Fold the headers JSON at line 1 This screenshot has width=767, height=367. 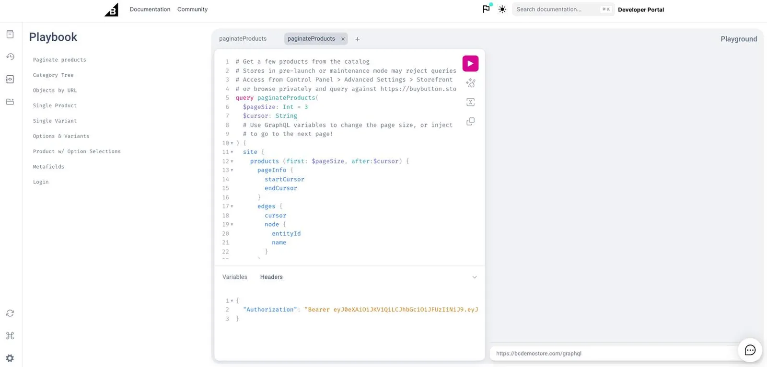[x=232, y=301]
